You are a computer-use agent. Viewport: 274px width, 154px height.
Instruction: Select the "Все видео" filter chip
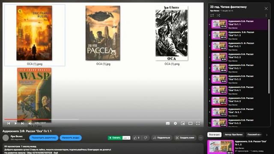click(214, 135)
